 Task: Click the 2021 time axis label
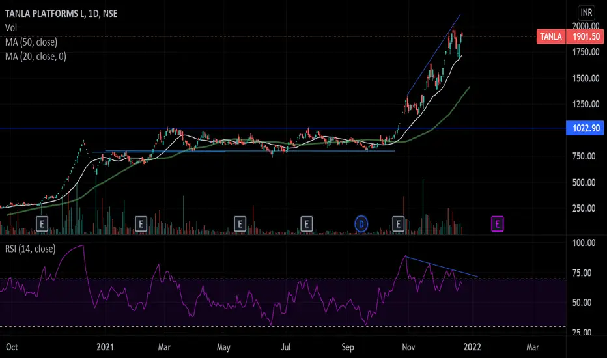point(106,347)
